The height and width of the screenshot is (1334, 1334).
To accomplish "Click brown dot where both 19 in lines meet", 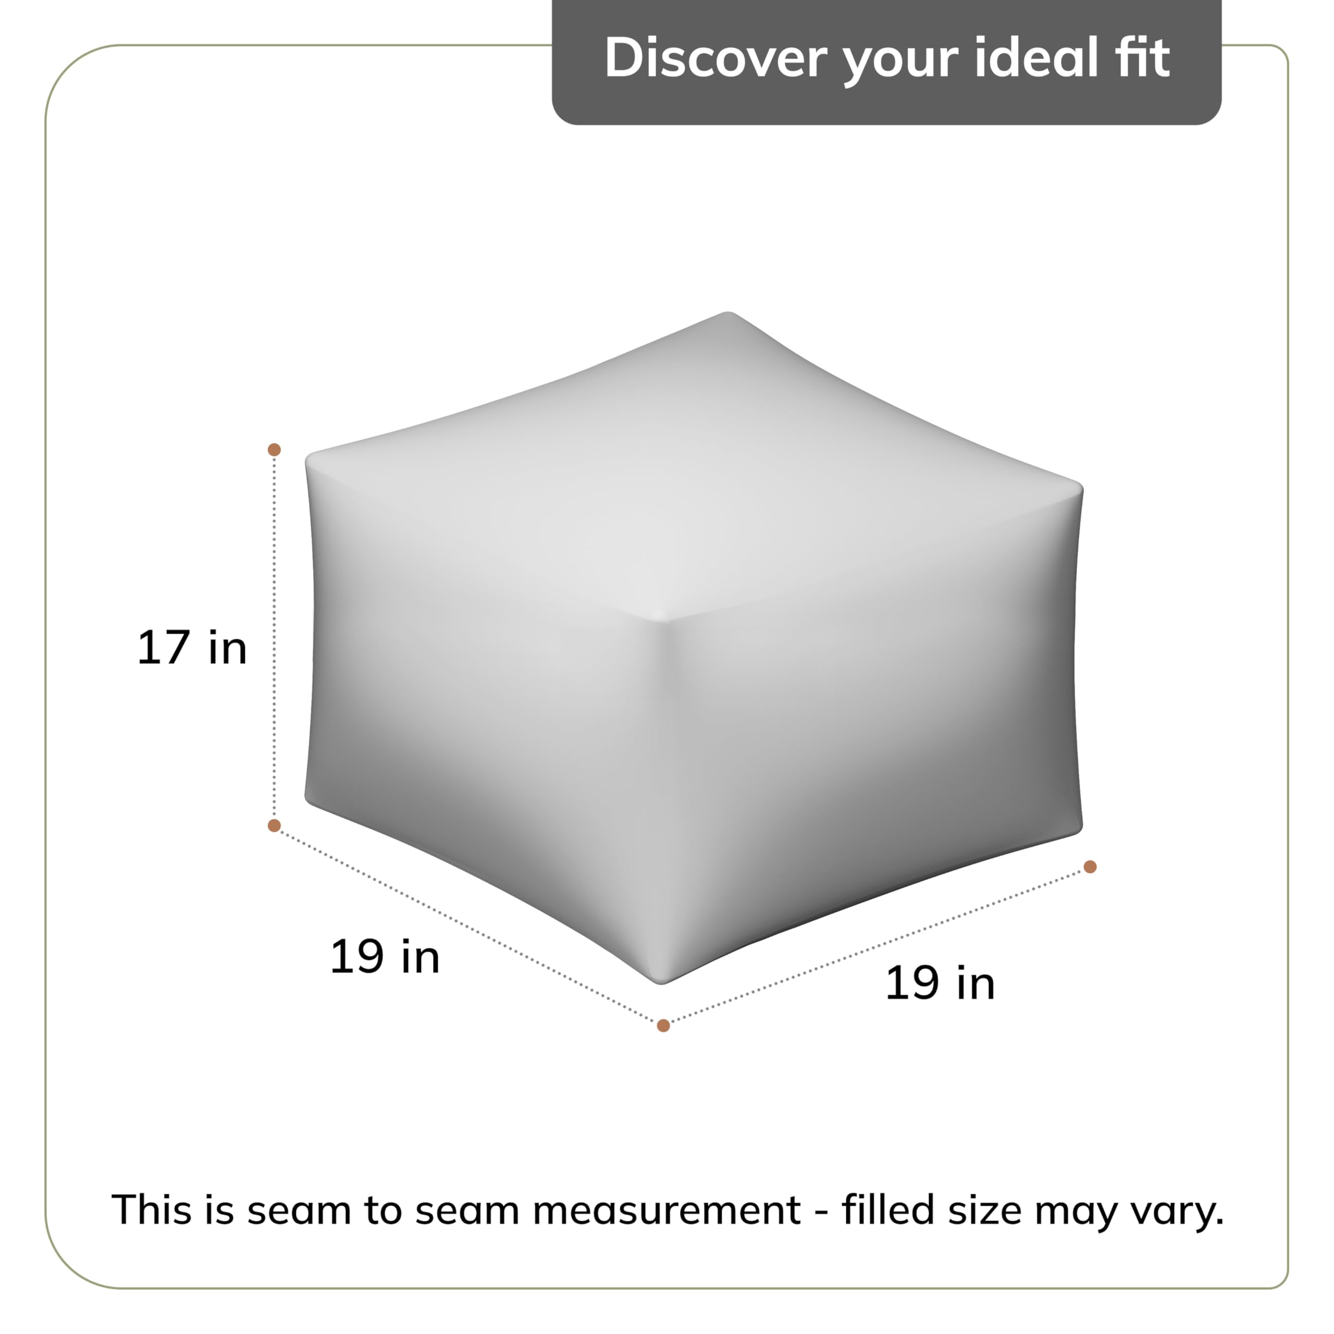I will (663, 1026).
